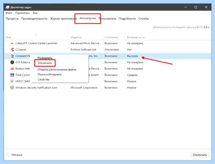
Task: Select the Catalyst Control Center Launcher row name
Action: (x=36, y=43)
